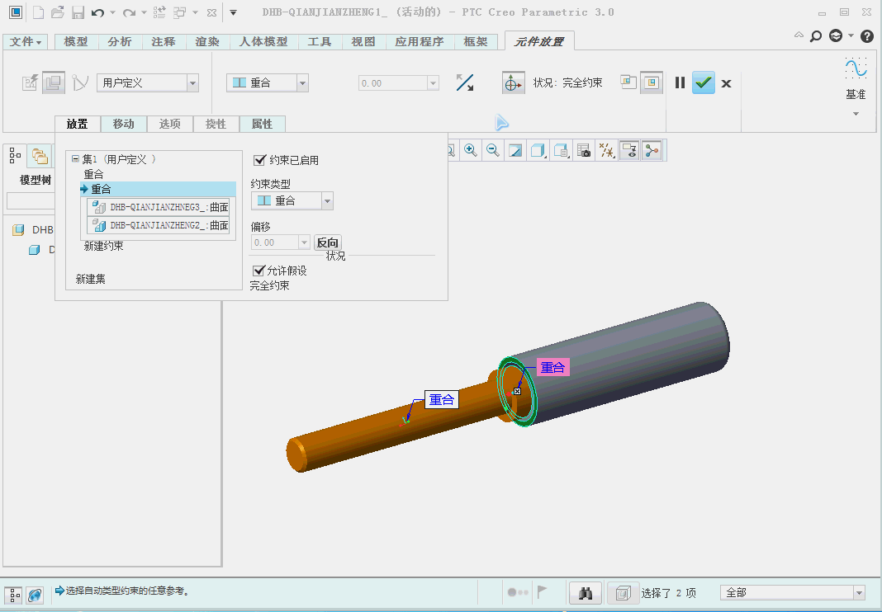The height and width of the screenshot is (612, 882).
Task: Open the saved orientations icon
Action: coord(561,151)
